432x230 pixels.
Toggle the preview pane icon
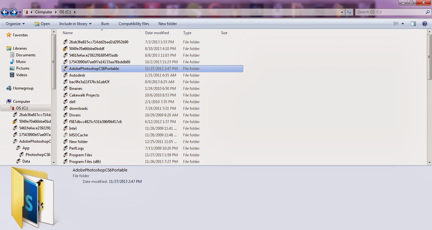tap(413, 24)
